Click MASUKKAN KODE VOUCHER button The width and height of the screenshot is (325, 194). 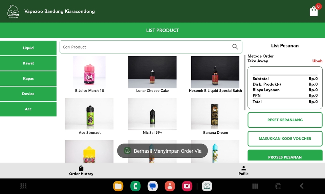pos(285,139)
